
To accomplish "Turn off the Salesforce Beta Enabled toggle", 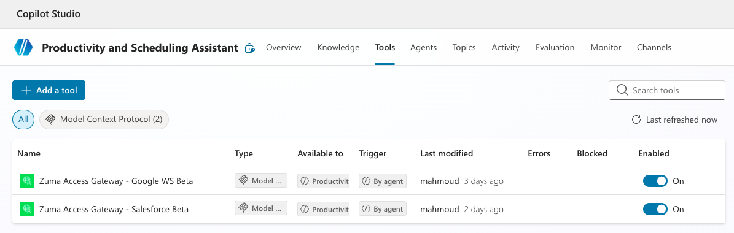I will 655,208.
